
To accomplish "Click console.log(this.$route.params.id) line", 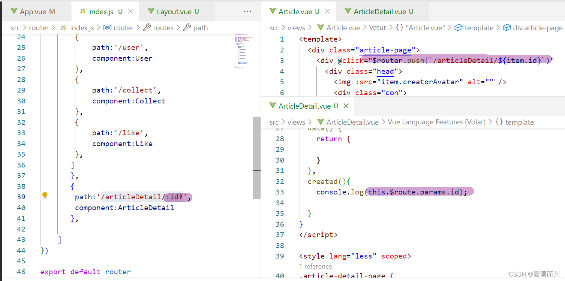I will [392, 192].
